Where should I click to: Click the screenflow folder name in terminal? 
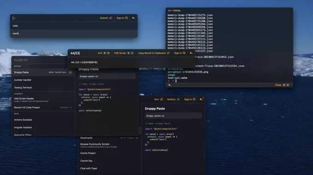(175, 69)
